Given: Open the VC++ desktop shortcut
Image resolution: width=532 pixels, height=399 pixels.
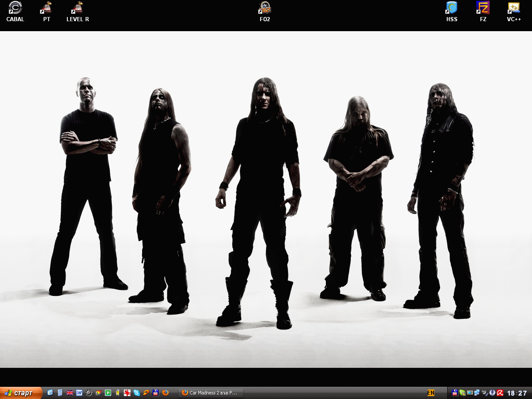Looking at the screenshot, I should pos(514,12).
